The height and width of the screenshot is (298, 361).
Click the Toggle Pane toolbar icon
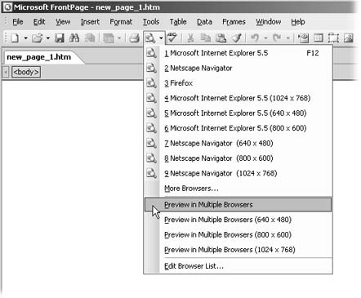(109, 38)
